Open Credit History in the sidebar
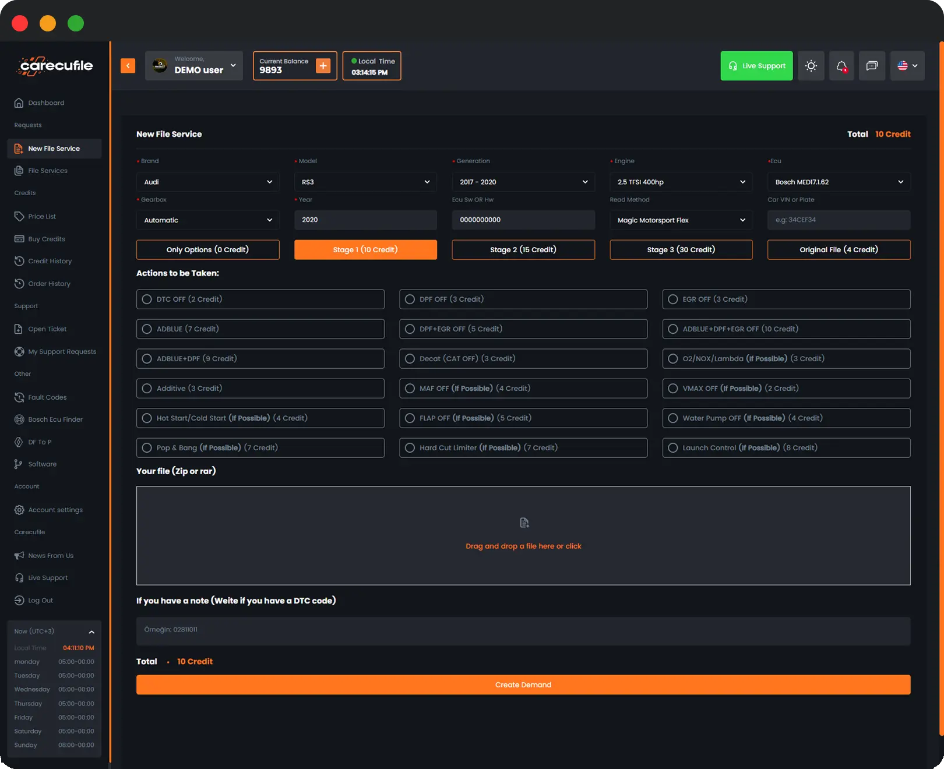Screen dimensions: 944x769 (x=50, y=261)
